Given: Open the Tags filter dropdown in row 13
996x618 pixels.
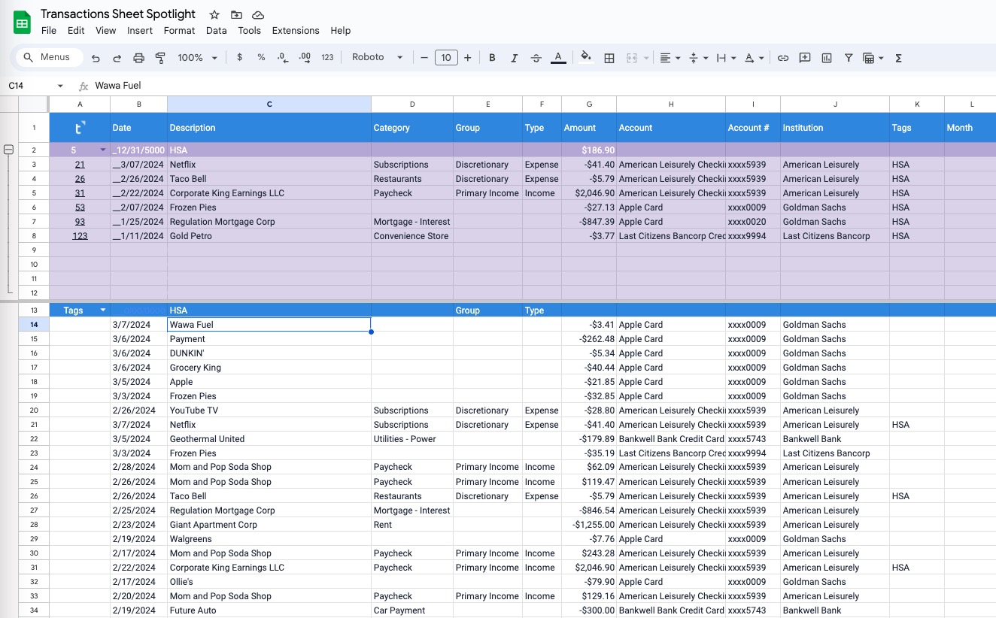Looking at the screenshot, I should [103, 310].
